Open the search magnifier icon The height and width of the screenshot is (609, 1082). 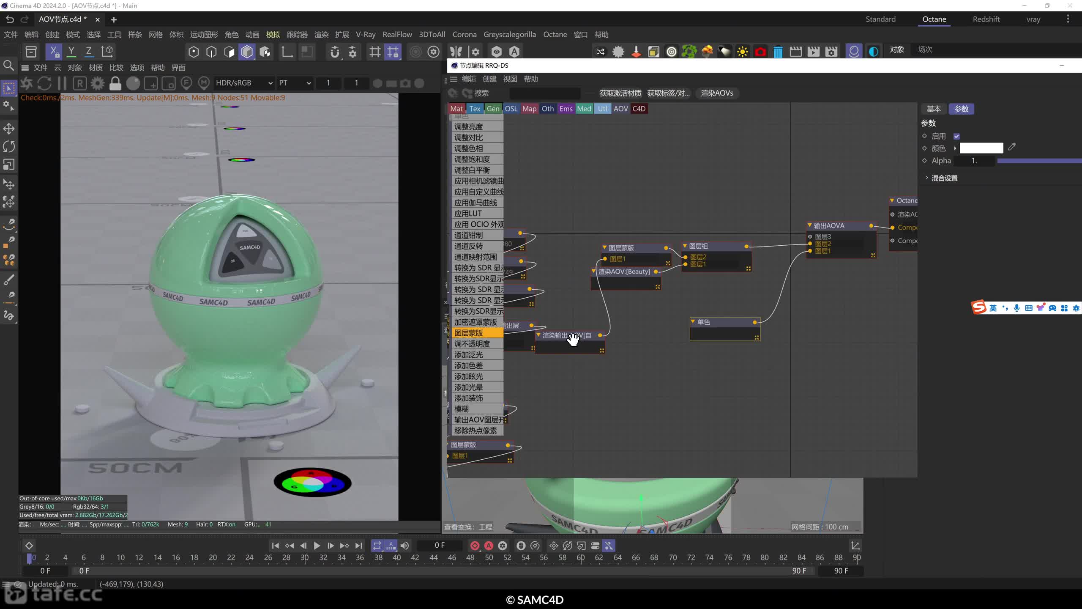click(8, 66)
